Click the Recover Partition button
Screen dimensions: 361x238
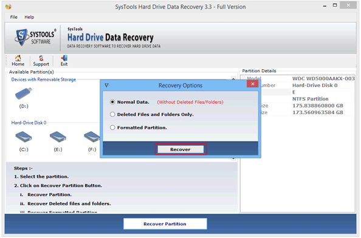coord(165,224)
